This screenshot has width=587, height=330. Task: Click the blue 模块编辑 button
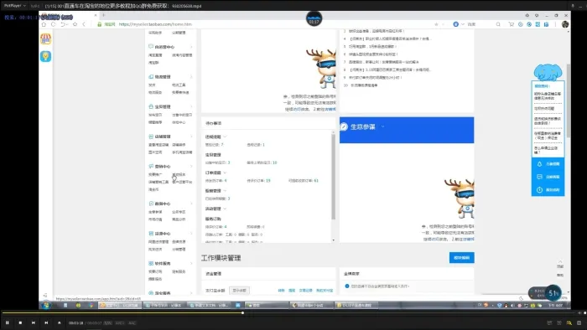461,257
